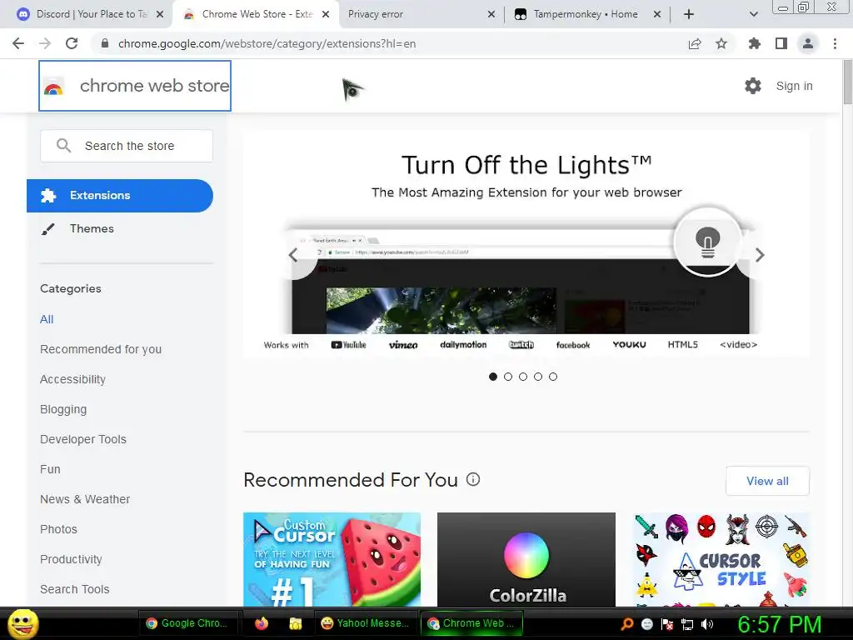Open the share page icon in address bar
Image resolution: width=853 pixels, height=640 pixels.
pyautogui.click(x=695, y=43)
